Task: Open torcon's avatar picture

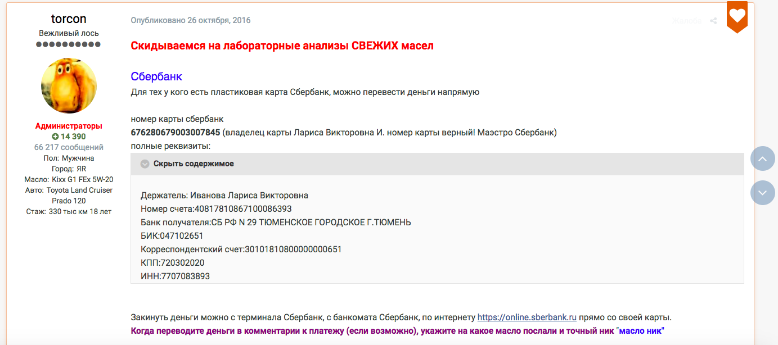Action: tap(69, 86)
